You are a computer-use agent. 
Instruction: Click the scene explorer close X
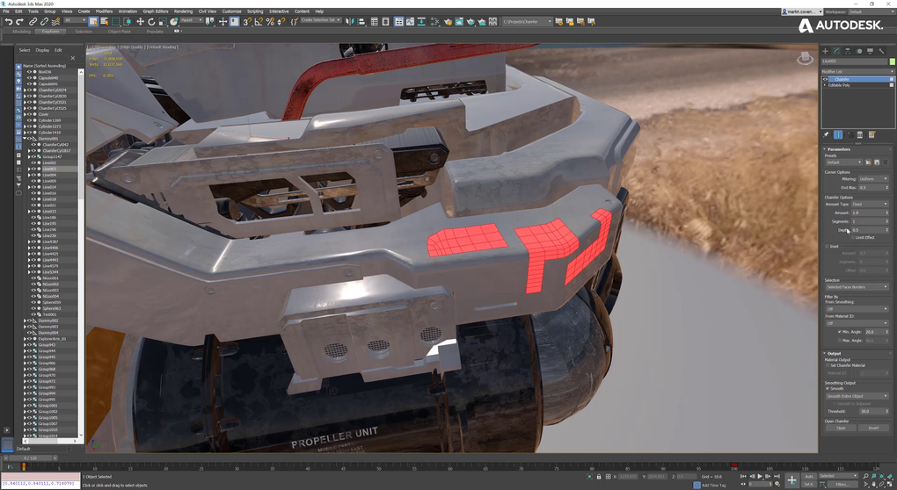73,58
